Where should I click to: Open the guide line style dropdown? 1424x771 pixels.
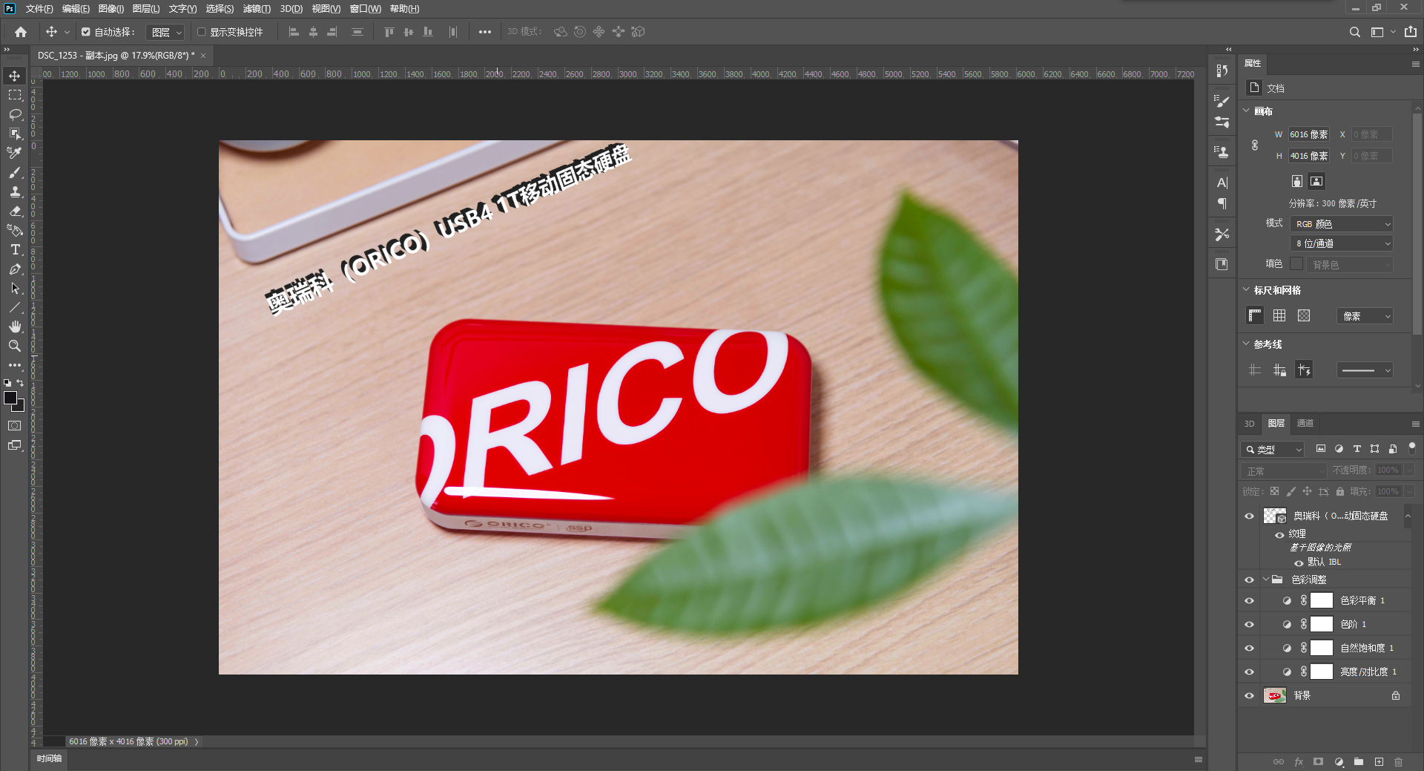[1365, 370]
